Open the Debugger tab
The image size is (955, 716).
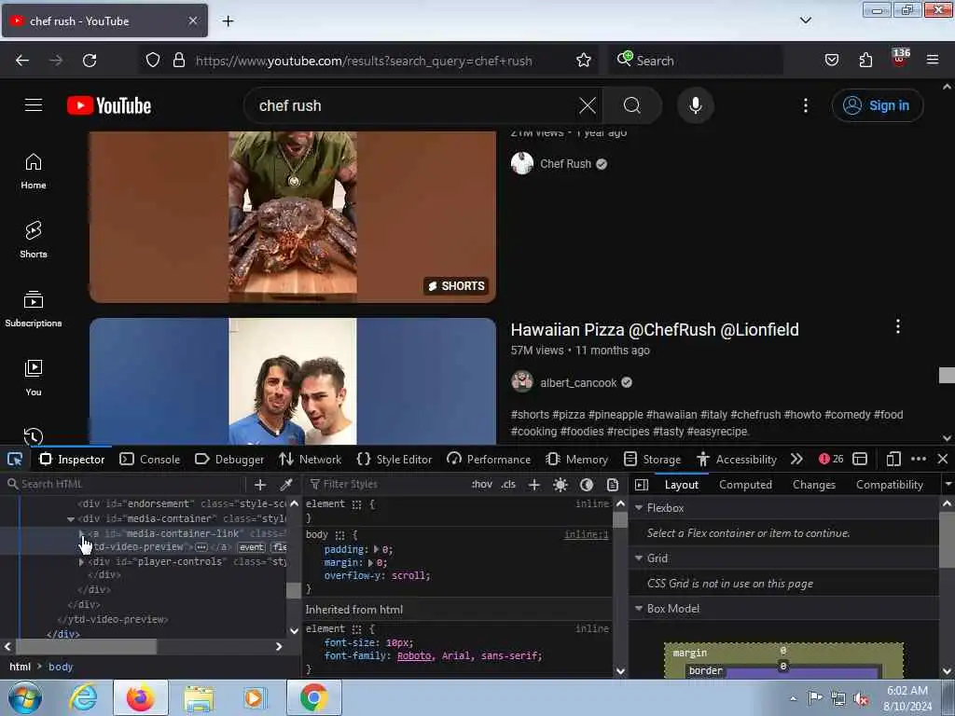[229, 459]
